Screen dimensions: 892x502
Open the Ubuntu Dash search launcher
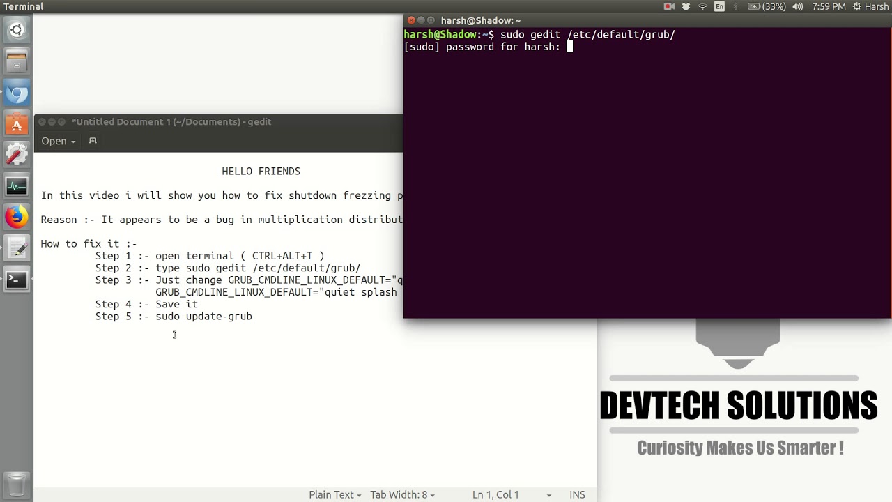tap(17, 30)
